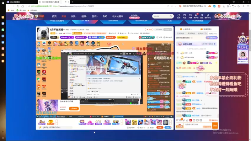Add sidebar app with plus icon
The width and height of the screenshot is (251, 141).
(x=3, y=132)
